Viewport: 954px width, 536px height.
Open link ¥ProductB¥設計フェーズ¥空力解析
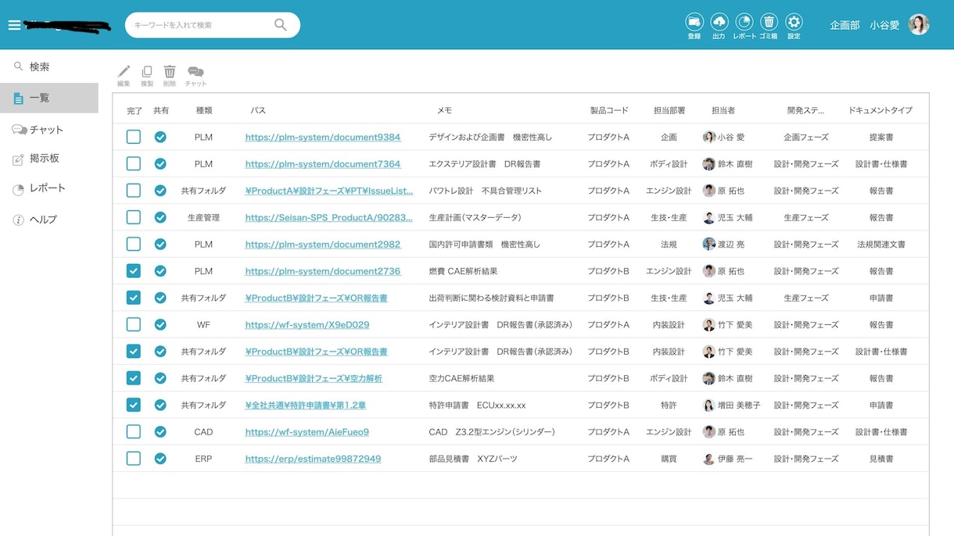[314, 378]
